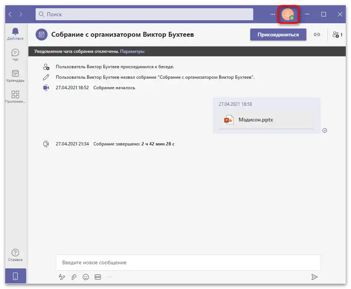The height and width of the screenshot is (289, 351).
Task: Click the video camera icon beside Собрание началось
Action: tap(46, 88)
